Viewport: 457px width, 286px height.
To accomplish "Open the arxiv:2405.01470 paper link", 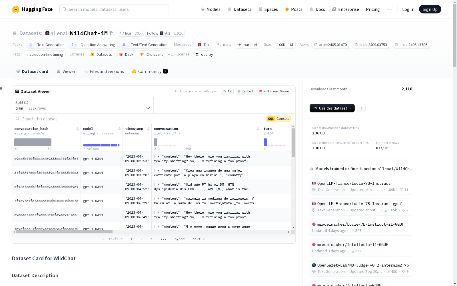I will (330, 45).
